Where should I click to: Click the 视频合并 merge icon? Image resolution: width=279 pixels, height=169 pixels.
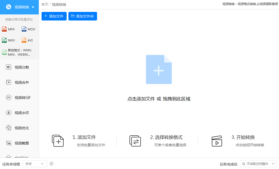click(9, 82)
